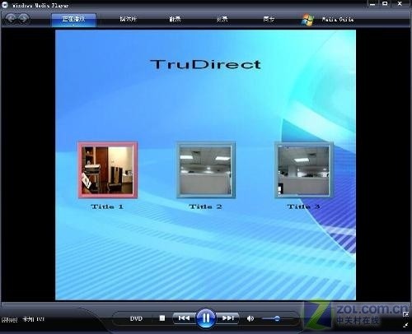Image resolution: width=412 pixels, height=334 pixels.
Task: Select the Title 1 thumbnail
Action: 108,169
